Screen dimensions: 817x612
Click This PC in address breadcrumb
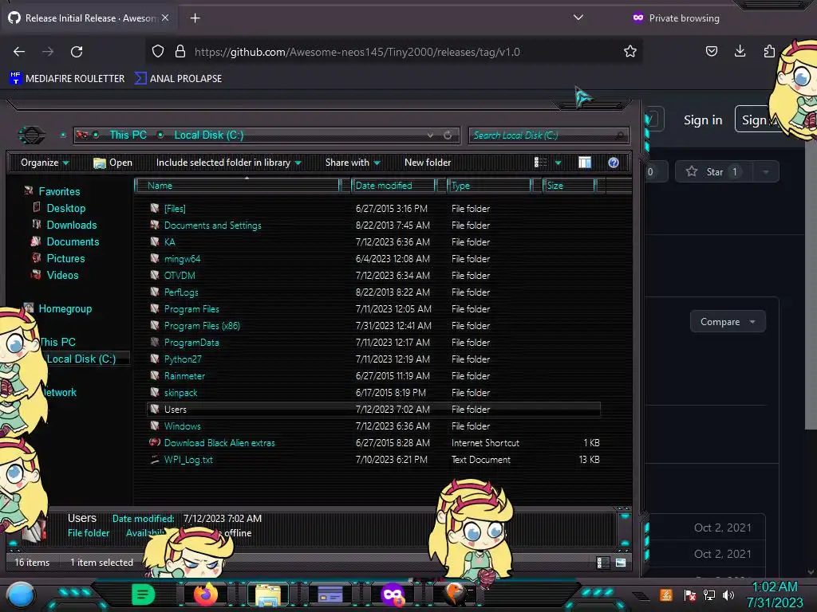tap(128, 135)
